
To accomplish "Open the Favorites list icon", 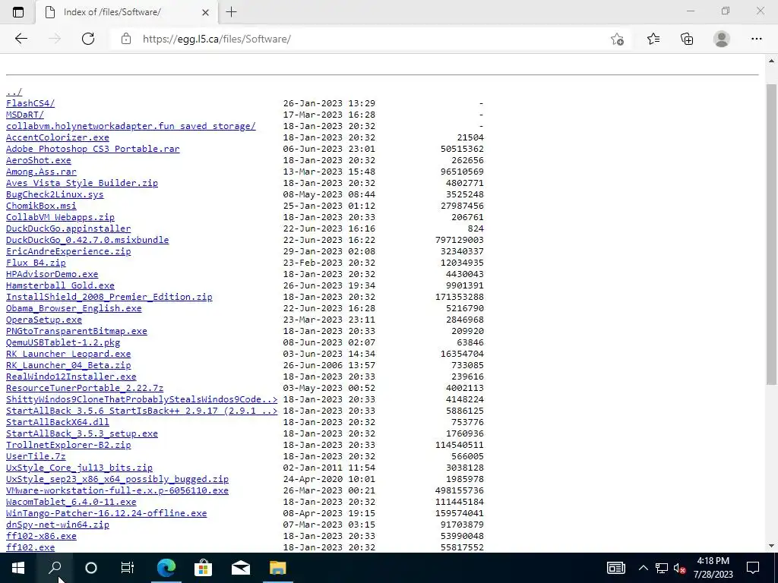I will point(653,39).
